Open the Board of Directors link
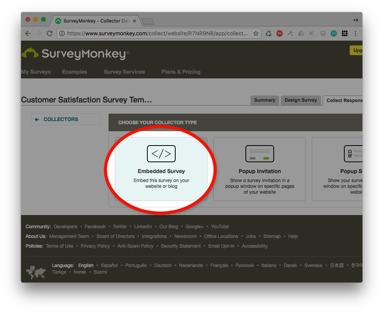 click(x=116, y=236)
